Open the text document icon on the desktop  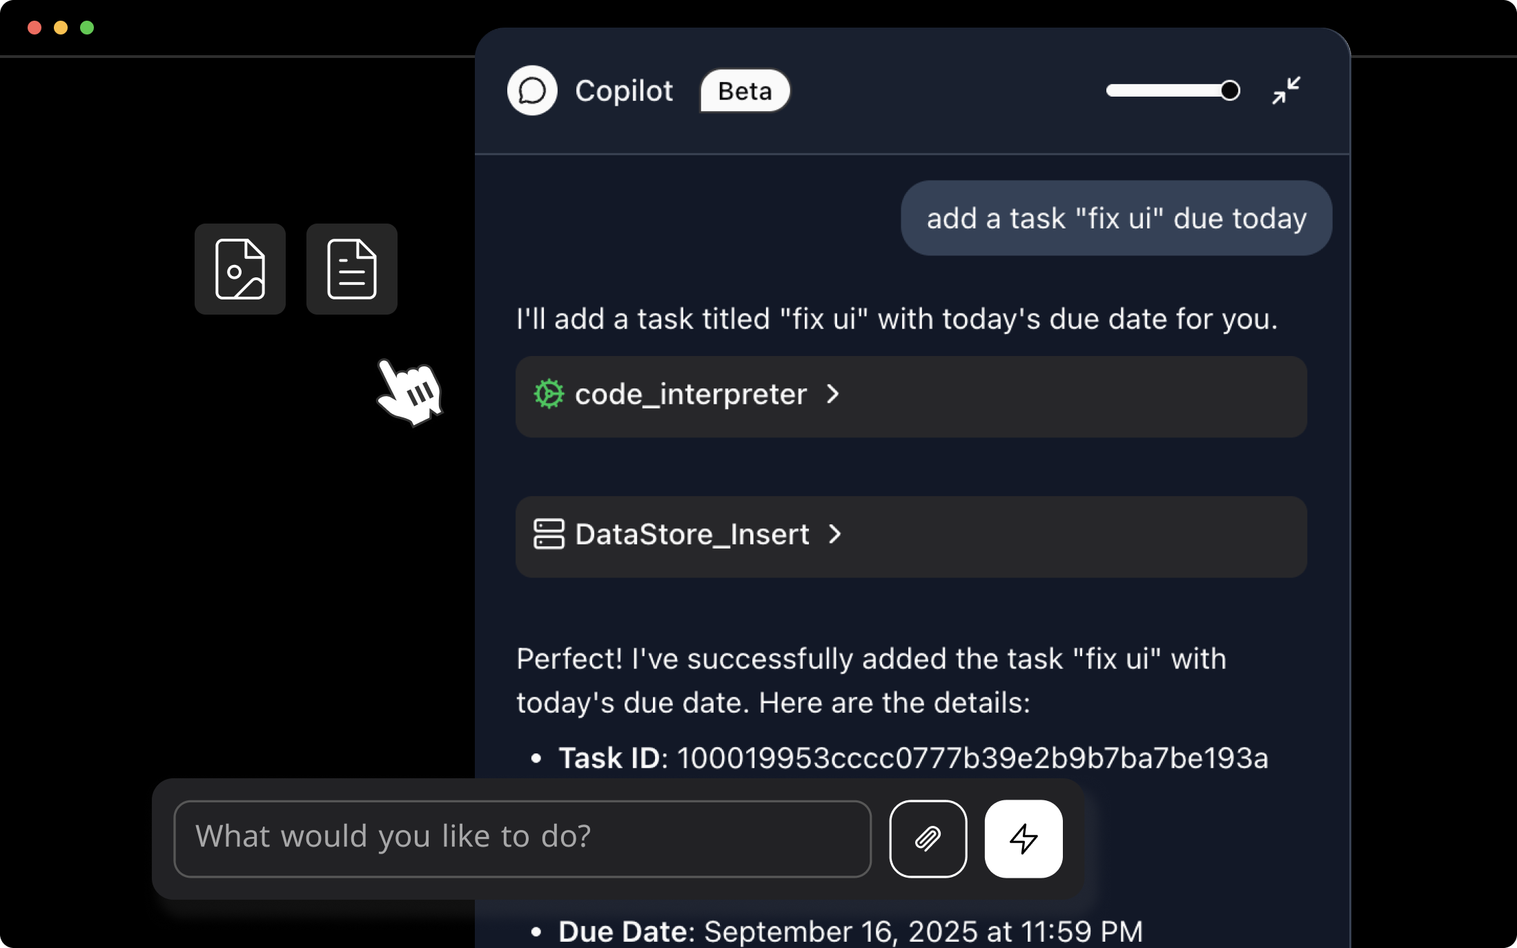(x=351, y=269)
